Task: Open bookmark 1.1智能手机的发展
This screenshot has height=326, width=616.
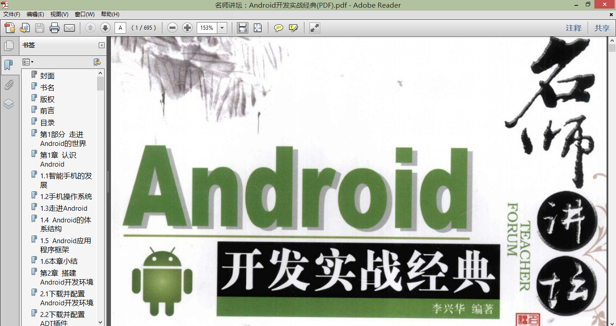Action: pos(66,181)
